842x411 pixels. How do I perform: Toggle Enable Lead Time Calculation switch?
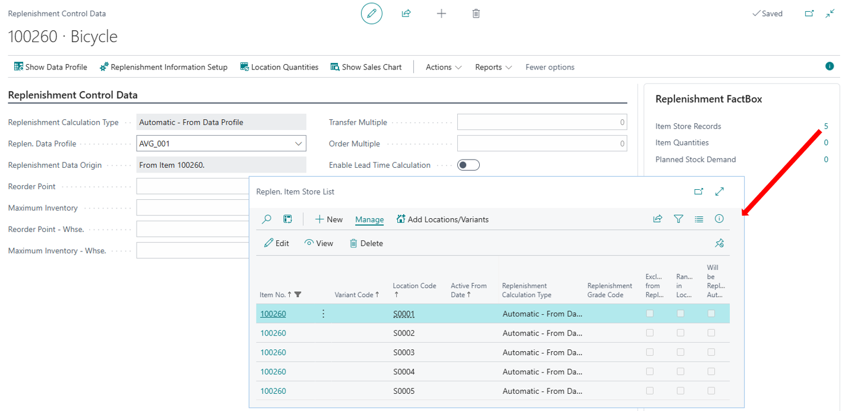tap(468, 165)
